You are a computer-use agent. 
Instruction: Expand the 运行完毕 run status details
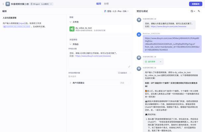click(x=161, y=62)
